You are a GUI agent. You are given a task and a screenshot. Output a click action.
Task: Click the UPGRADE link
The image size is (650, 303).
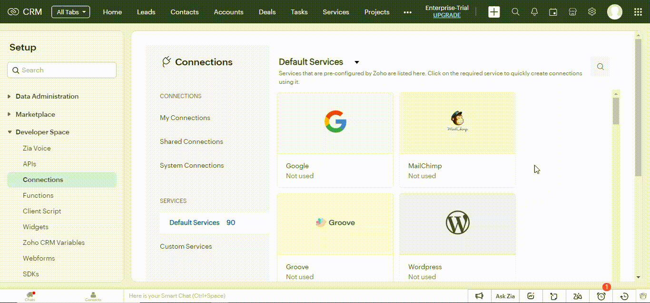[x=446, y=15]
